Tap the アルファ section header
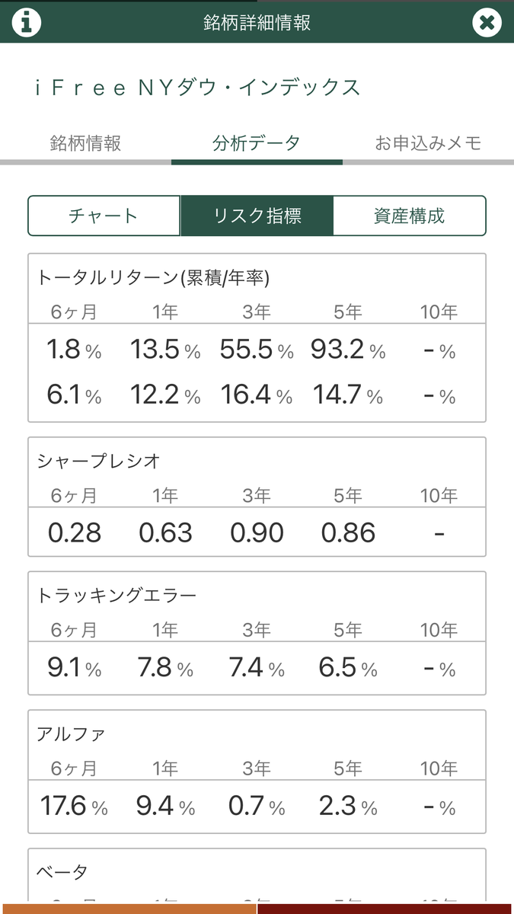 coord(71,734)
